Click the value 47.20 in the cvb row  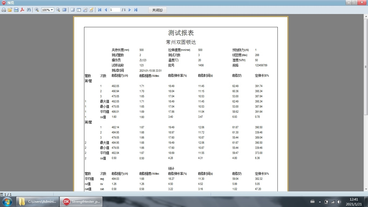258,189
